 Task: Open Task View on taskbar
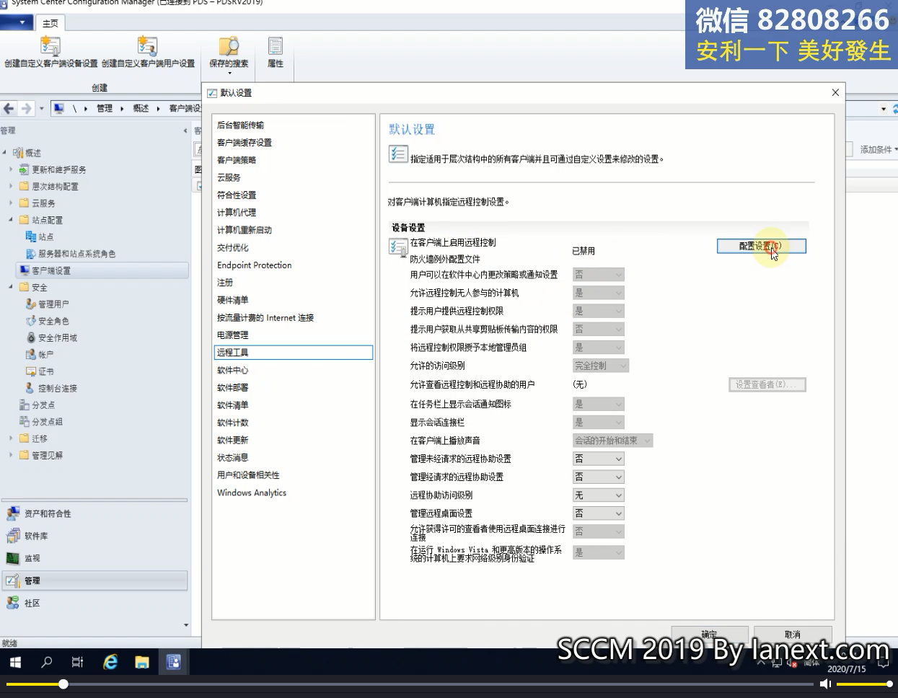pos(78,662)
